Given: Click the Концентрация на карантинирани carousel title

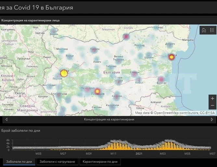Looking at the screenshot, I should coord(109,120).
